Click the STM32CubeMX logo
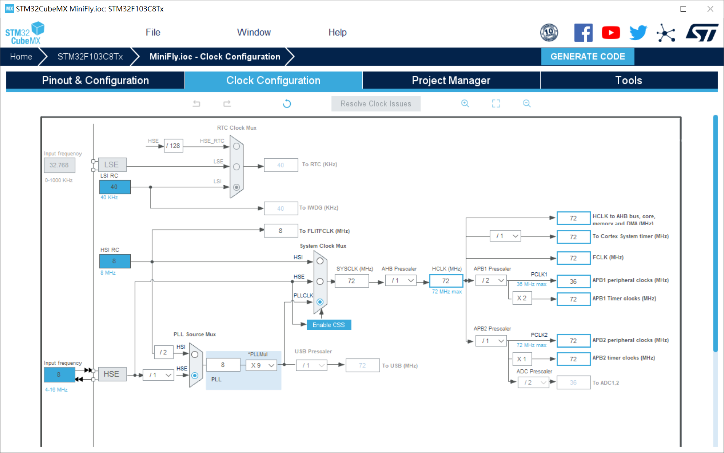Viewport: 724px width, 453px height. click(x=25, y=33)
